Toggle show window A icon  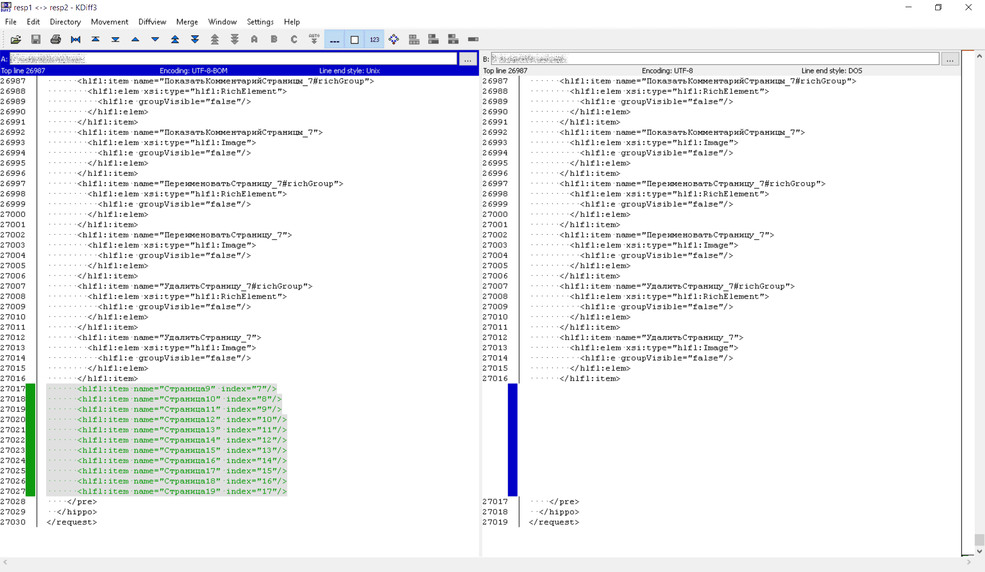[x=414, y=40]
